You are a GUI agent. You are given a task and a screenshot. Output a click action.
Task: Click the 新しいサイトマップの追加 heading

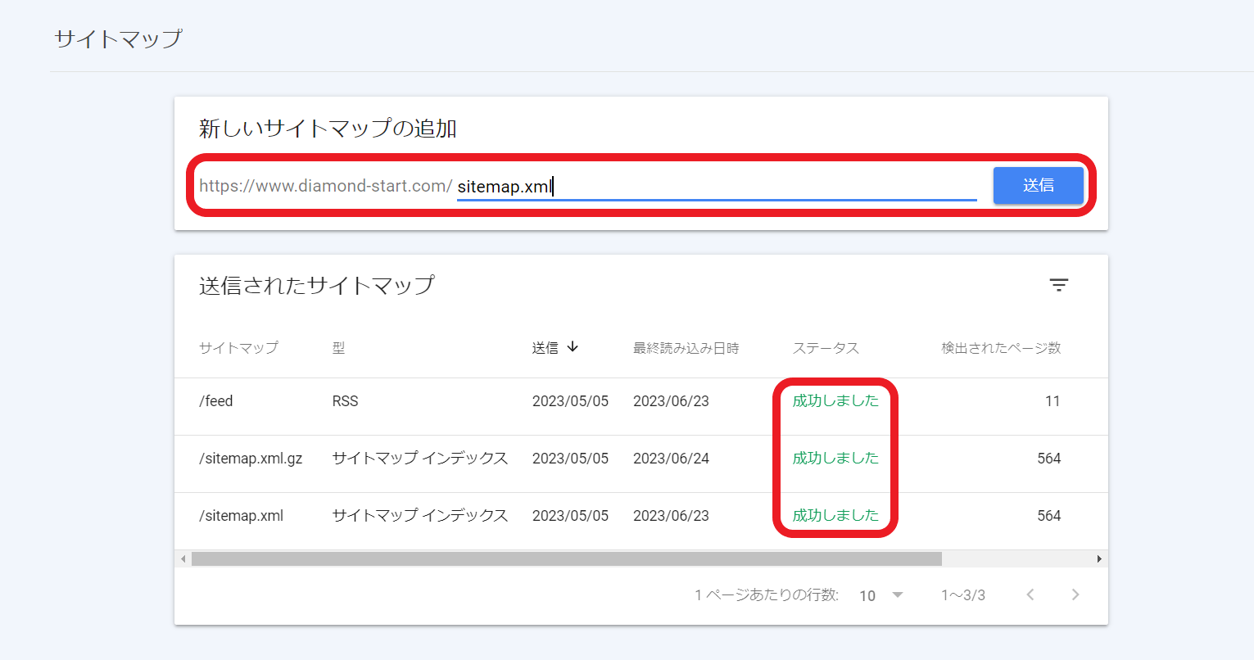pos(328,129)
